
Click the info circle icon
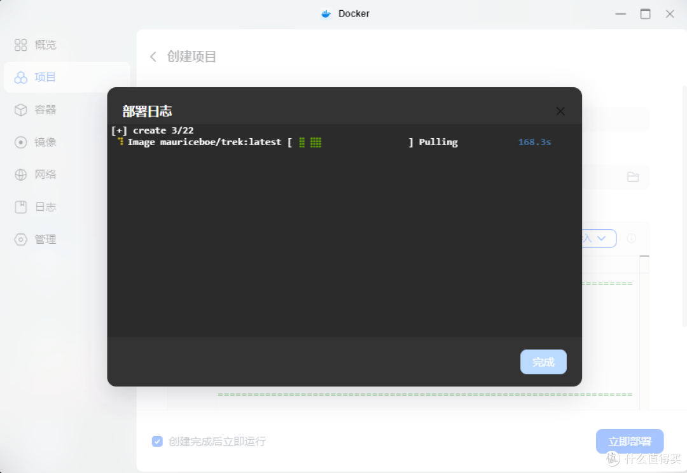tap(632, 238)
